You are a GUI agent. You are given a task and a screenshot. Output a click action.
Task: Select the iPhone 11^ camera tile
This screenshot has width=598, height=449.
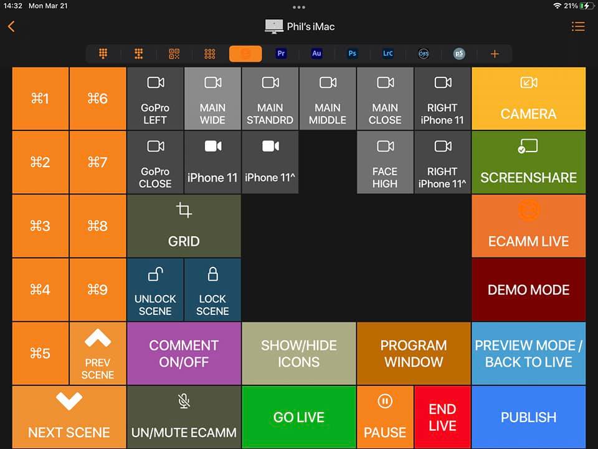[270, 162]
